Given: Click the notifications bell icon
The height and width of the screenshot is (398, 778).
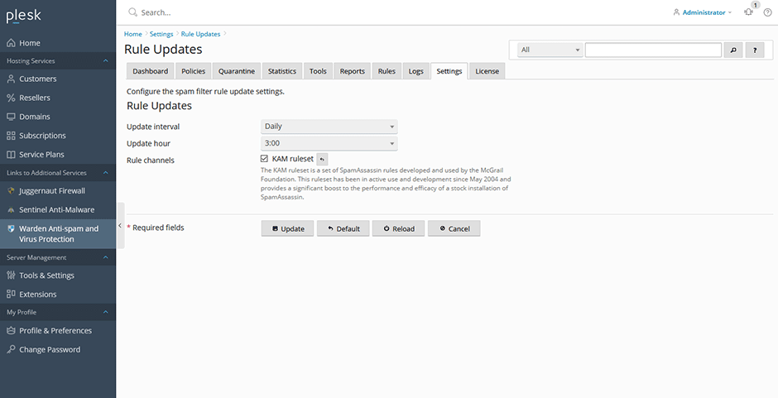Looking at the screenshot, I should coord(748,12).
